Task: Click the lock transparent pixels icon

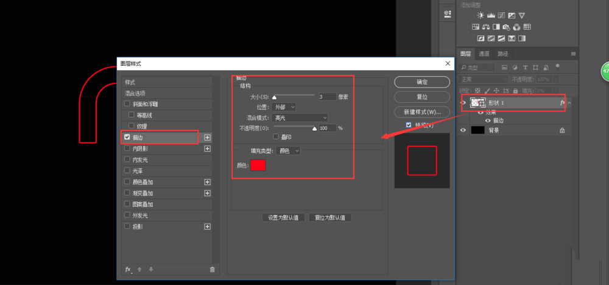Action: [477, 90]
